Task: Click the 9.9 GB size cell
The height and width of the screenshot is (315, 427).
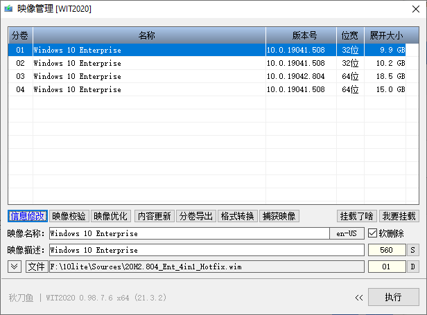Action: (385, 50)
